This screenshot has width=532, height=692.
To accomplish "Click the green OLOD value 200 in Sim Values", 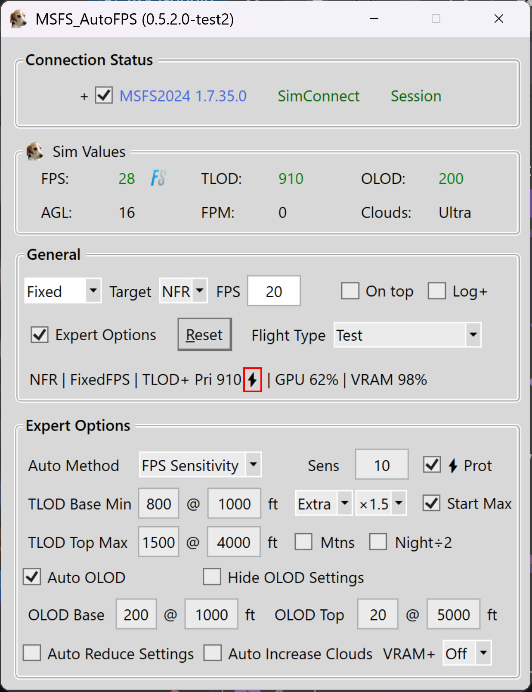I will [x=451, y=179].
